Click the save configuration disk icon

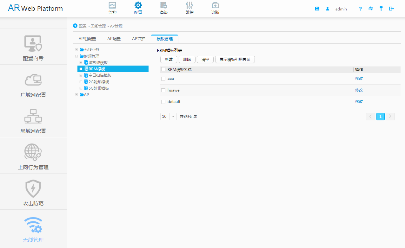[x=317, y=9]
